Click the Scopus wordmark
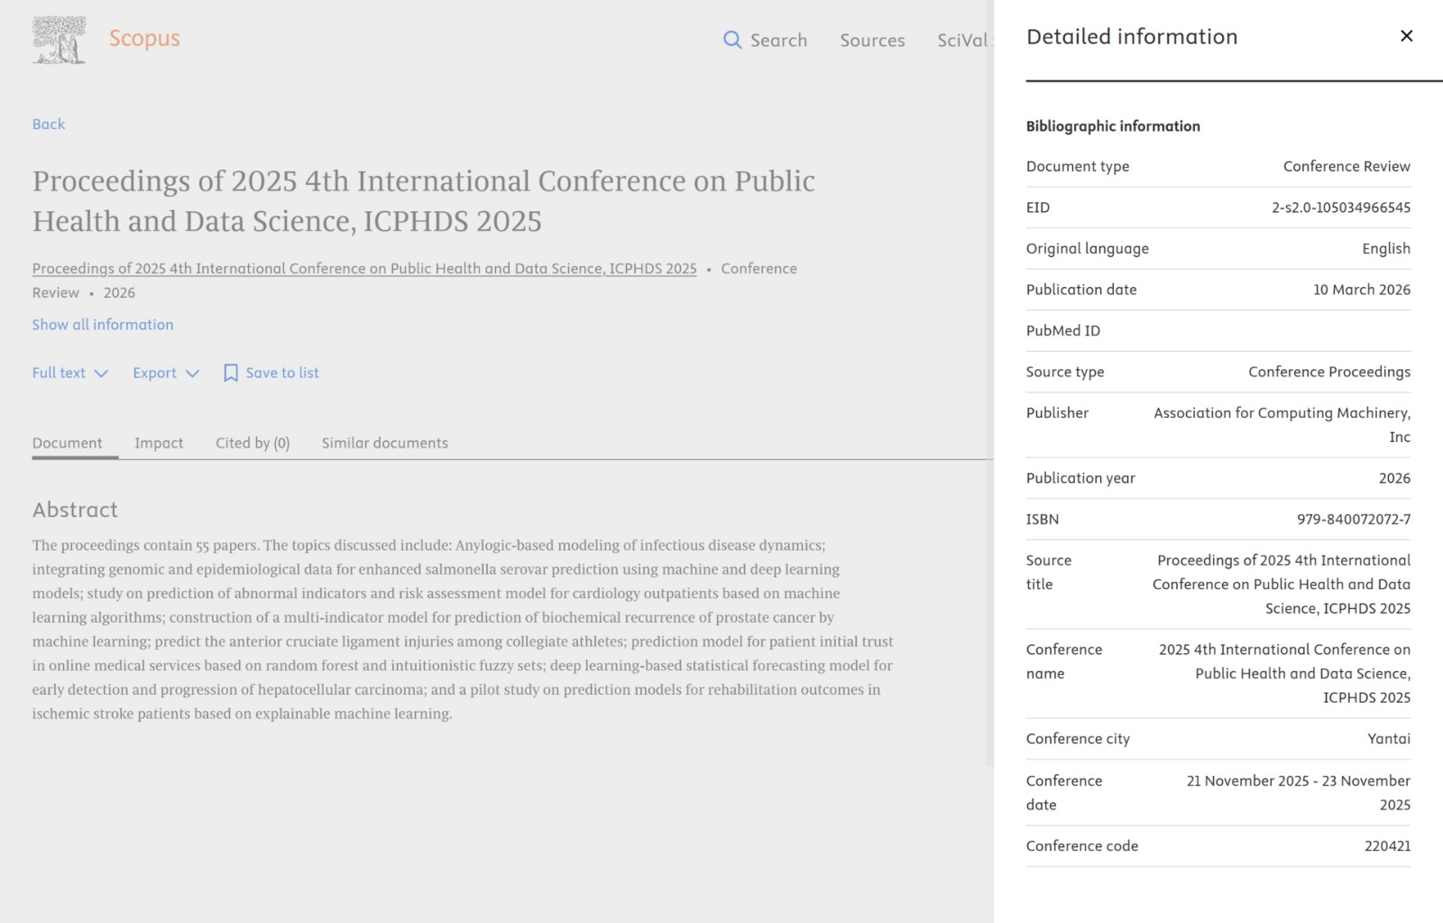 [144, 39]
